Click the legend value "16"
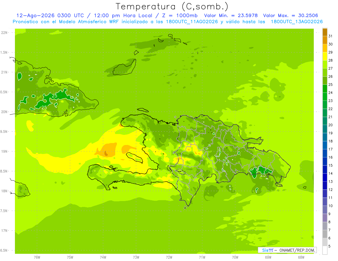 tap(331, 157)
